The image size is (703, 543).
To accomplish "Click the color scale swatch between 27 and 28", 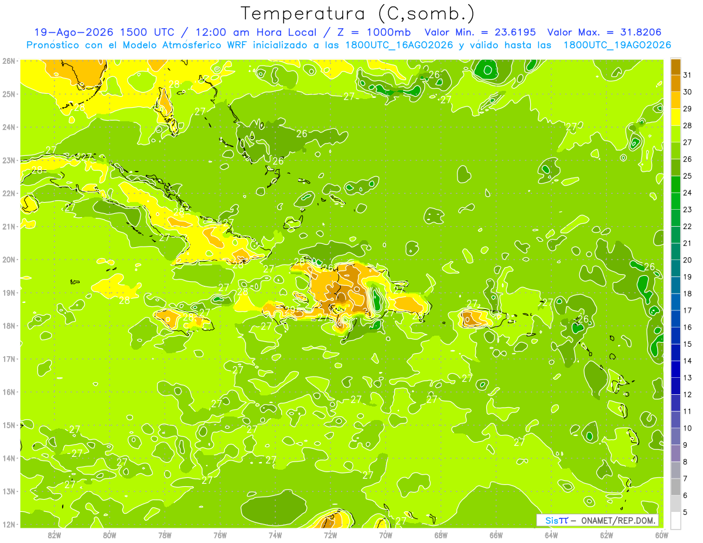I will pos(675,134).
